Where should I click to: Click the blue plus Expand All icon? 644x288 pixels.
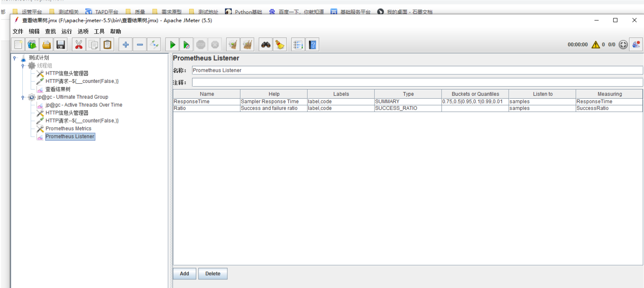pyautogui.click(x=126, y=45)
